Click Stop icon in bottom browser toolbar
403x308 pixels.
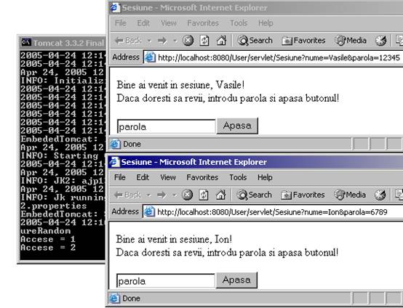(x=187, y=195)
